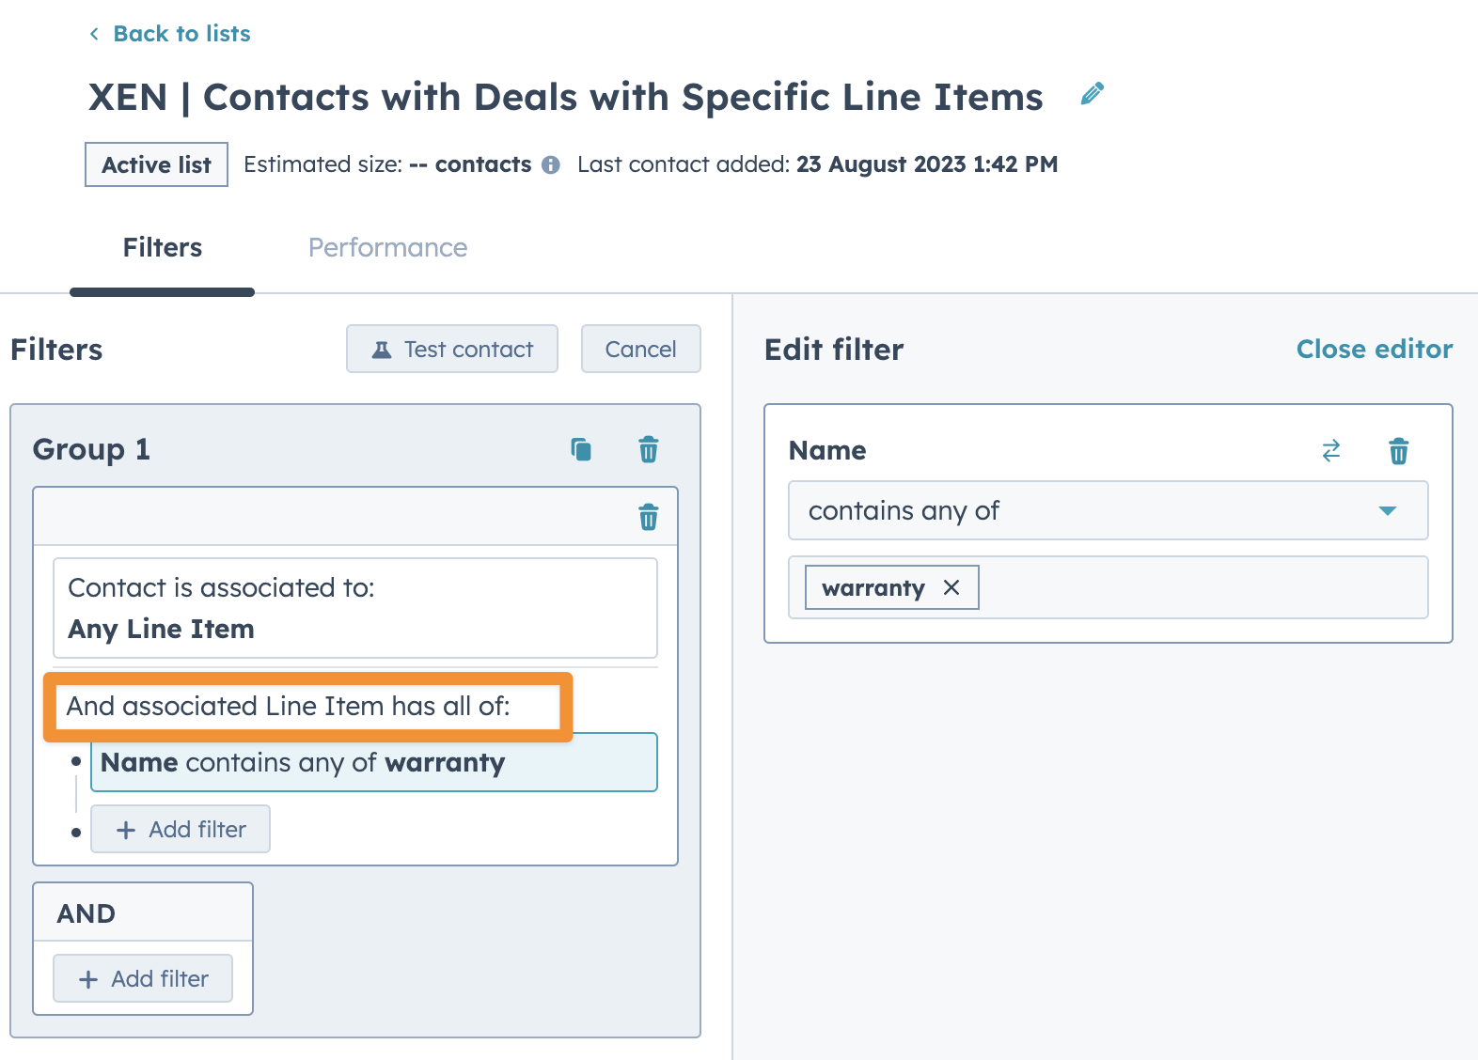Click the estimated size info icon
The width and height of the screenshot is (1478, 1060).
click(x=551, y=165)
